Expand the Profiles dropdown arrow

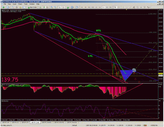(x=9, y=7)
